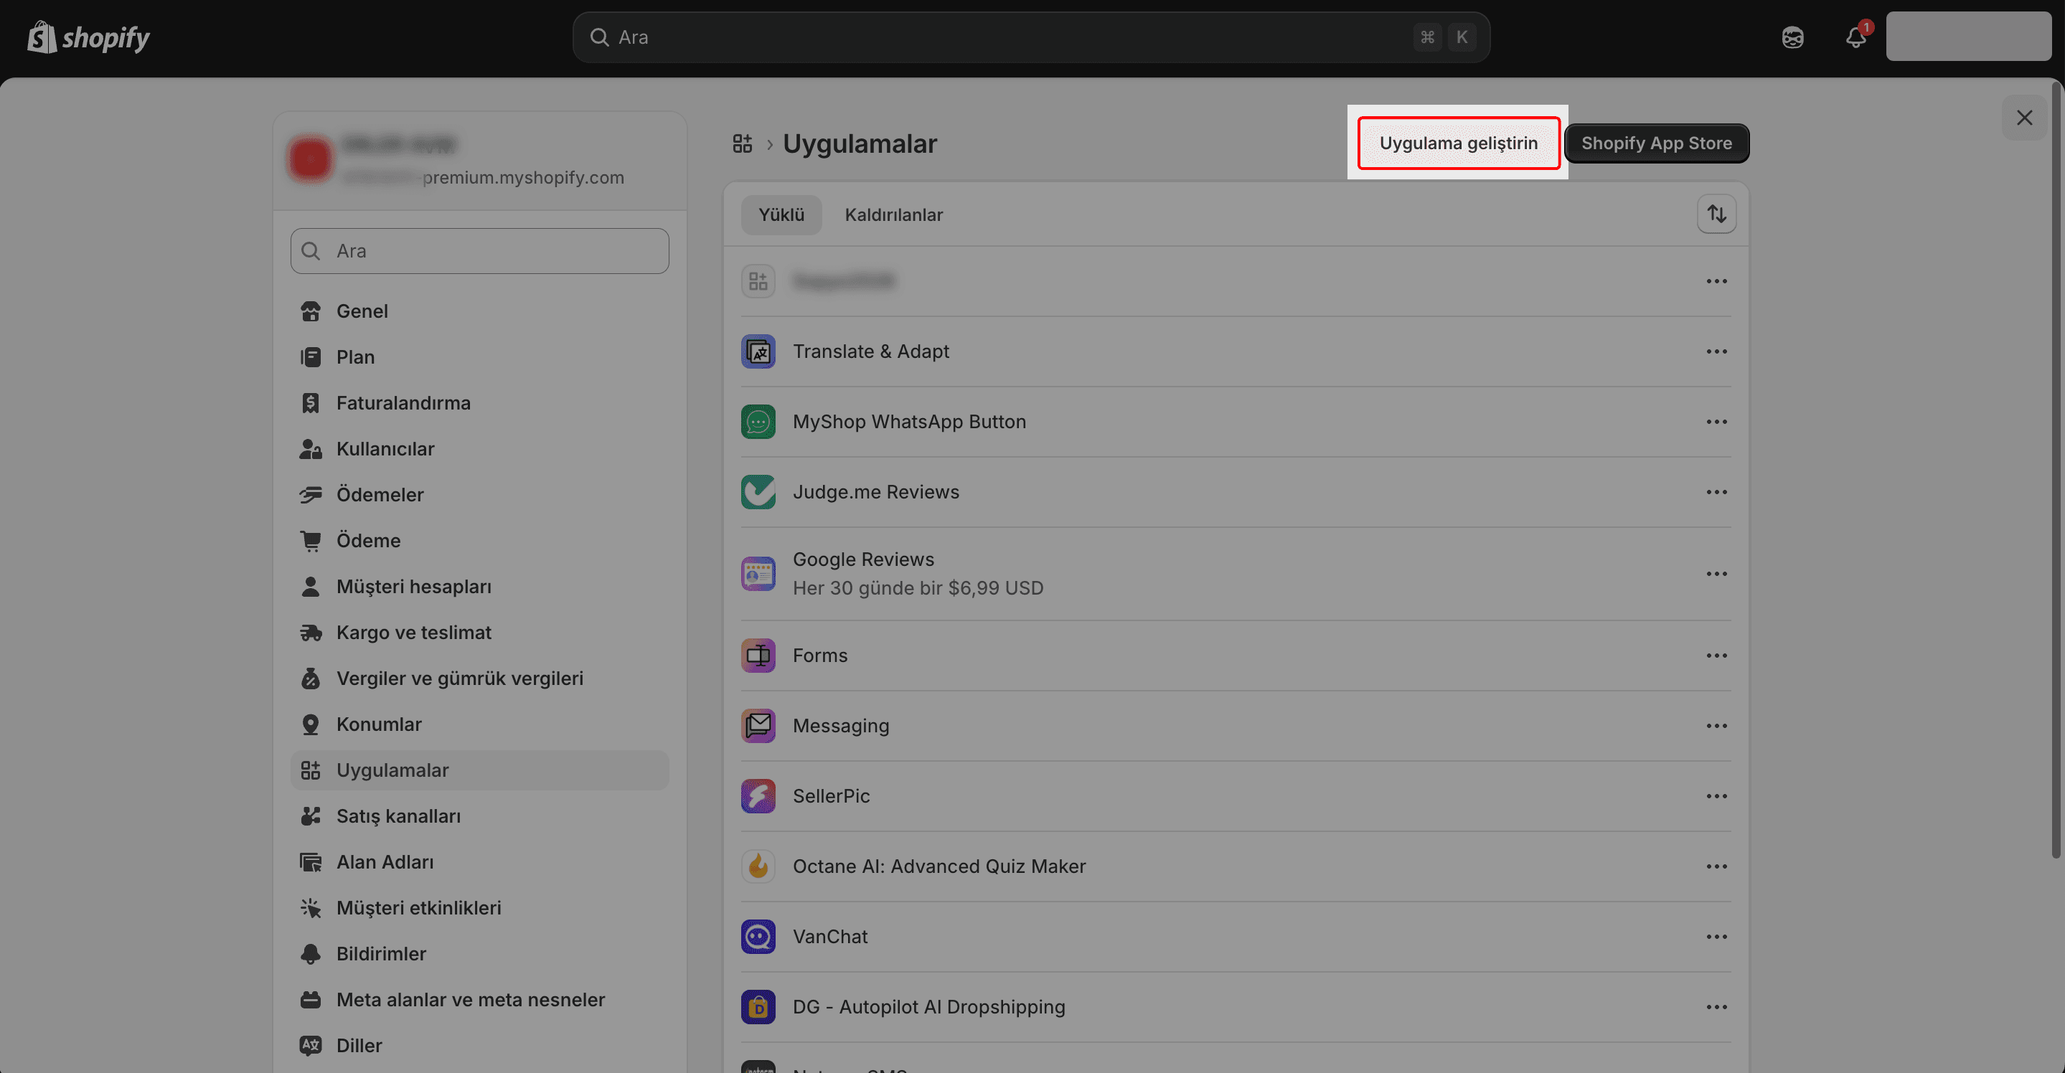2065x1073 pixels.
Task: Open the Sidekick assistant icon in top bar
Action: pos(1792,37)
